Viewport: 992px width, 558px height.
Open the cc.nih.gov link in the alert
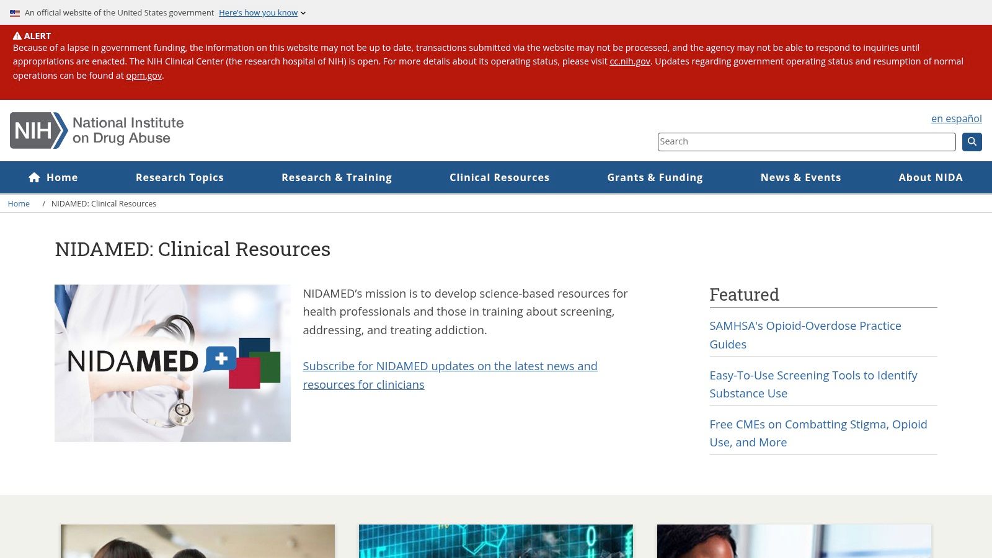629,61
